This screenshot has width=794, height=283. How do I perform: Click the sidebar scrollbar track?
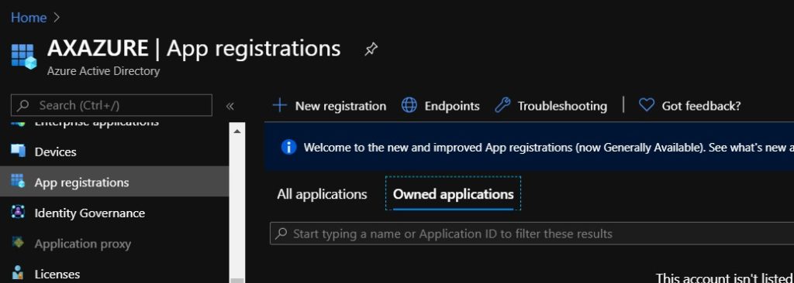[x=236, y=207]
